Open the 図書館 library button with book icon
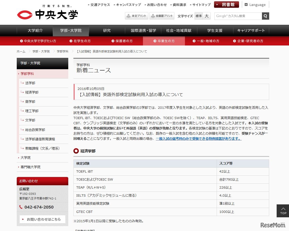Viewport: 289px width, 231px height. point(226,4)
